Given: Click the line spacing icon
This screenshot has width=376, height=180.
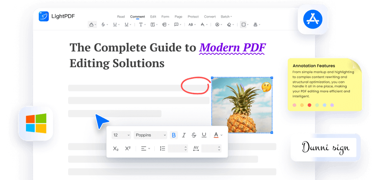Looking at the screenshot, I should pos(163,149).
